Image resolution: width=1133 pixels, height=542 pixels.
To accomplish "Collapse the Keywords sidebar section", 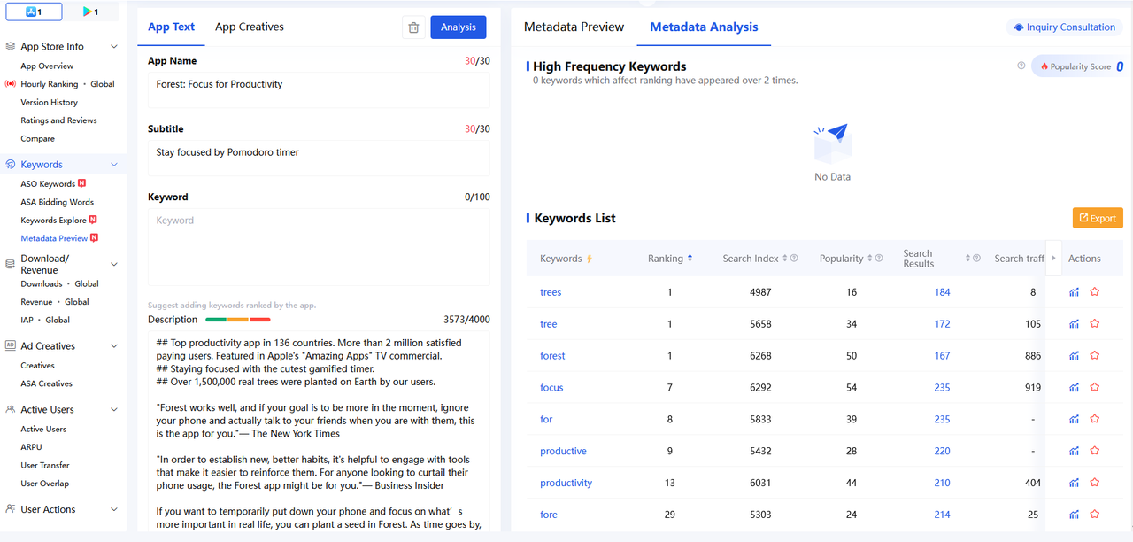I will tap(113, 165).
